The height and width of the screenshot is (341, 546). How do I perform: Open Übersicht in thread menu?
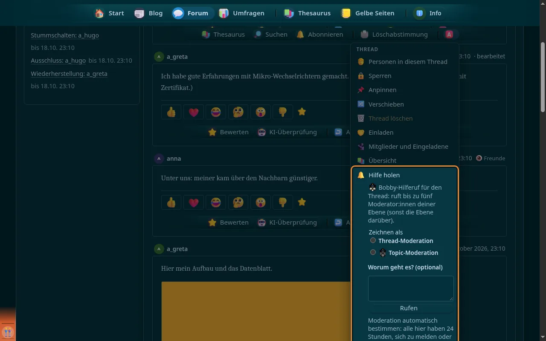[404, 161]
